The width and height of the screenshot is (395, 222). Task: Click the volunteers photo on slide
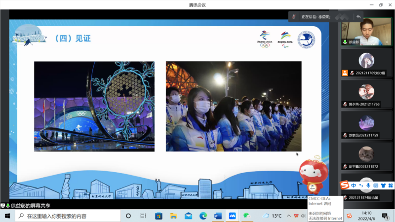point(234,107)
